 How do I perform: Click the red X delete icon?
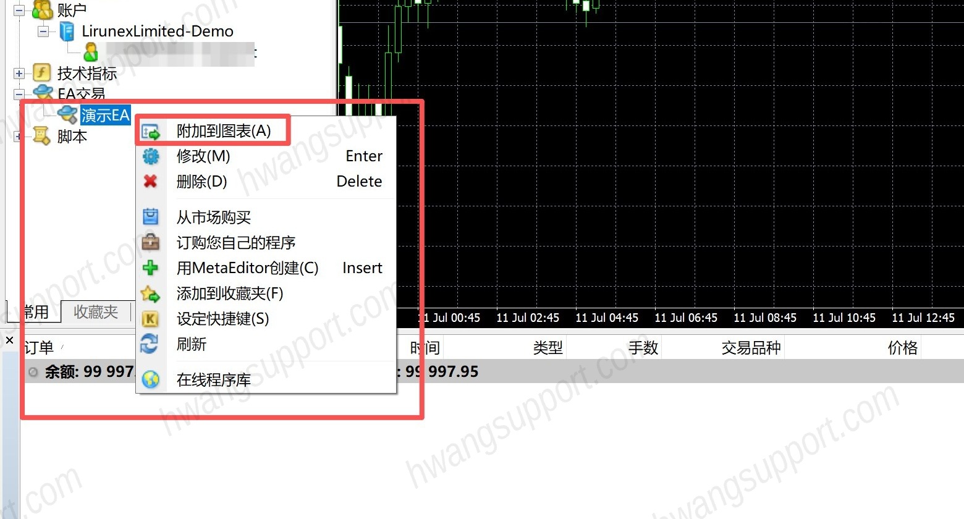(150, 181)
